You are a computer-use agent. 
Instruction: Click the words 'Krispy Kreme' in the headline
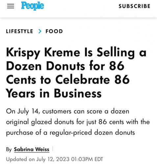(43, 52)
